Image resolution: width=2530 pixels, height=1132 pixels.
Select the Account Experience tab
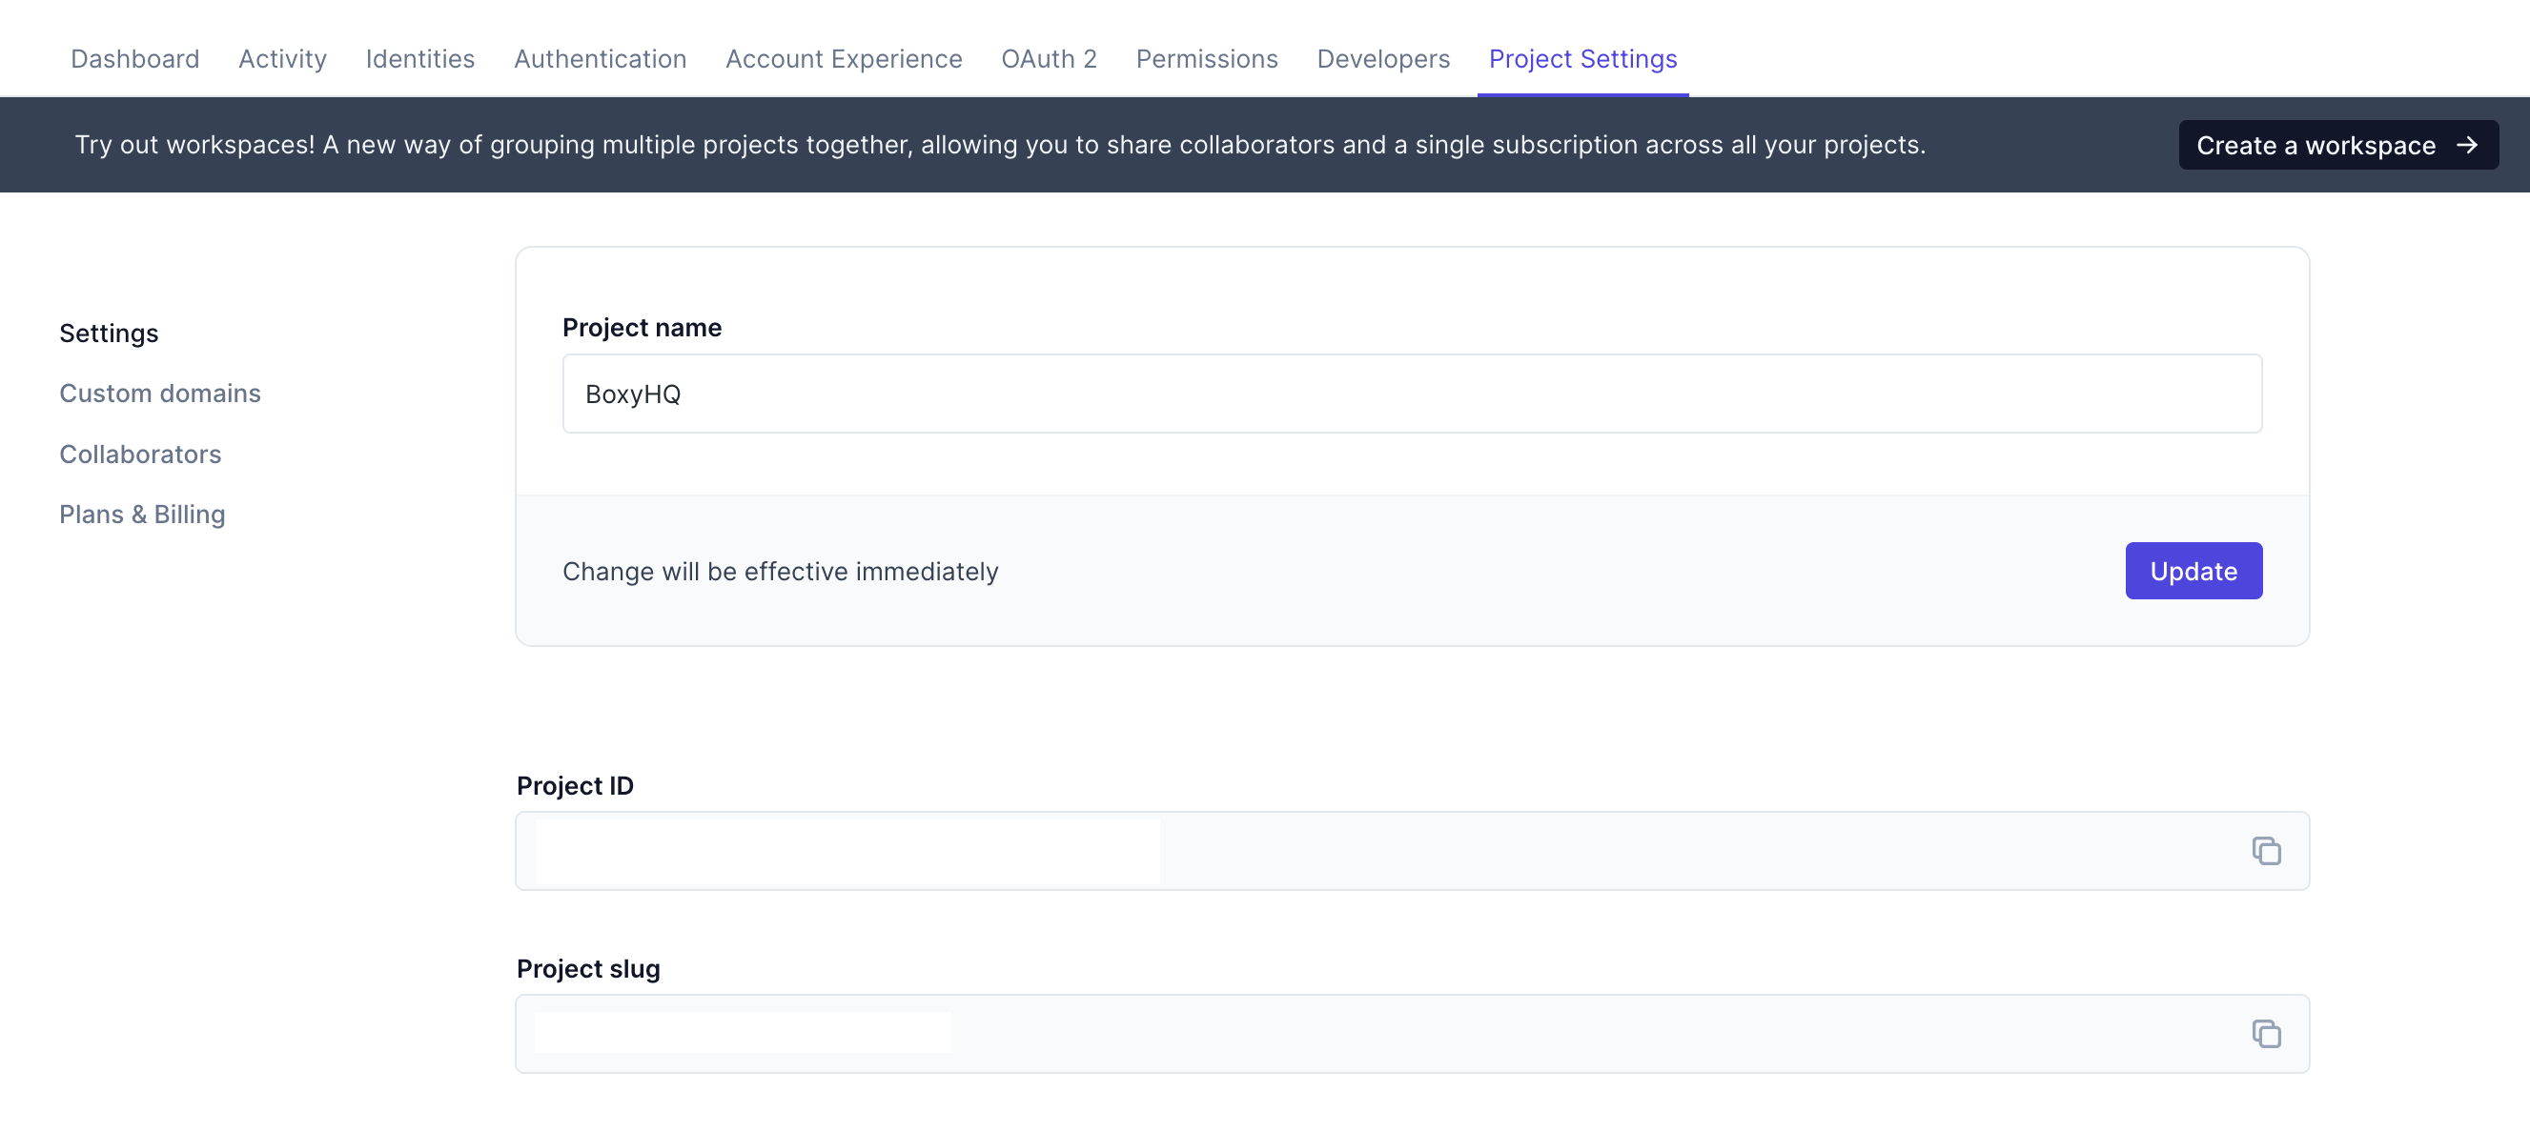843,59
